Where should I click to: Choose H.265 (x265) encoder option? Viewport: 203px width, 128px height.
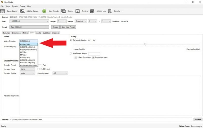(x=29, y=58)
